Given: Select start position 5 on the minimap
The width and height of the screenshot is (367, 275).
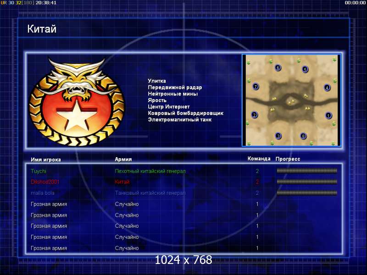Looking at the screenshot, I should coord(305,69).
